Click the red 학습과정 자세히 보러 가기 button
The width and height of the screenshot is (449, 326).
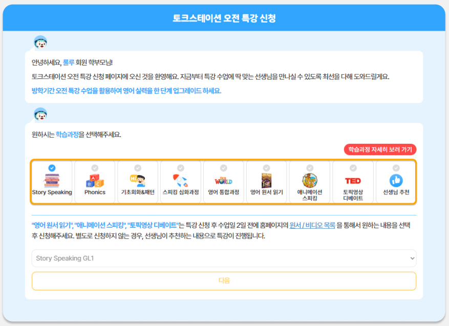point(380,149)
